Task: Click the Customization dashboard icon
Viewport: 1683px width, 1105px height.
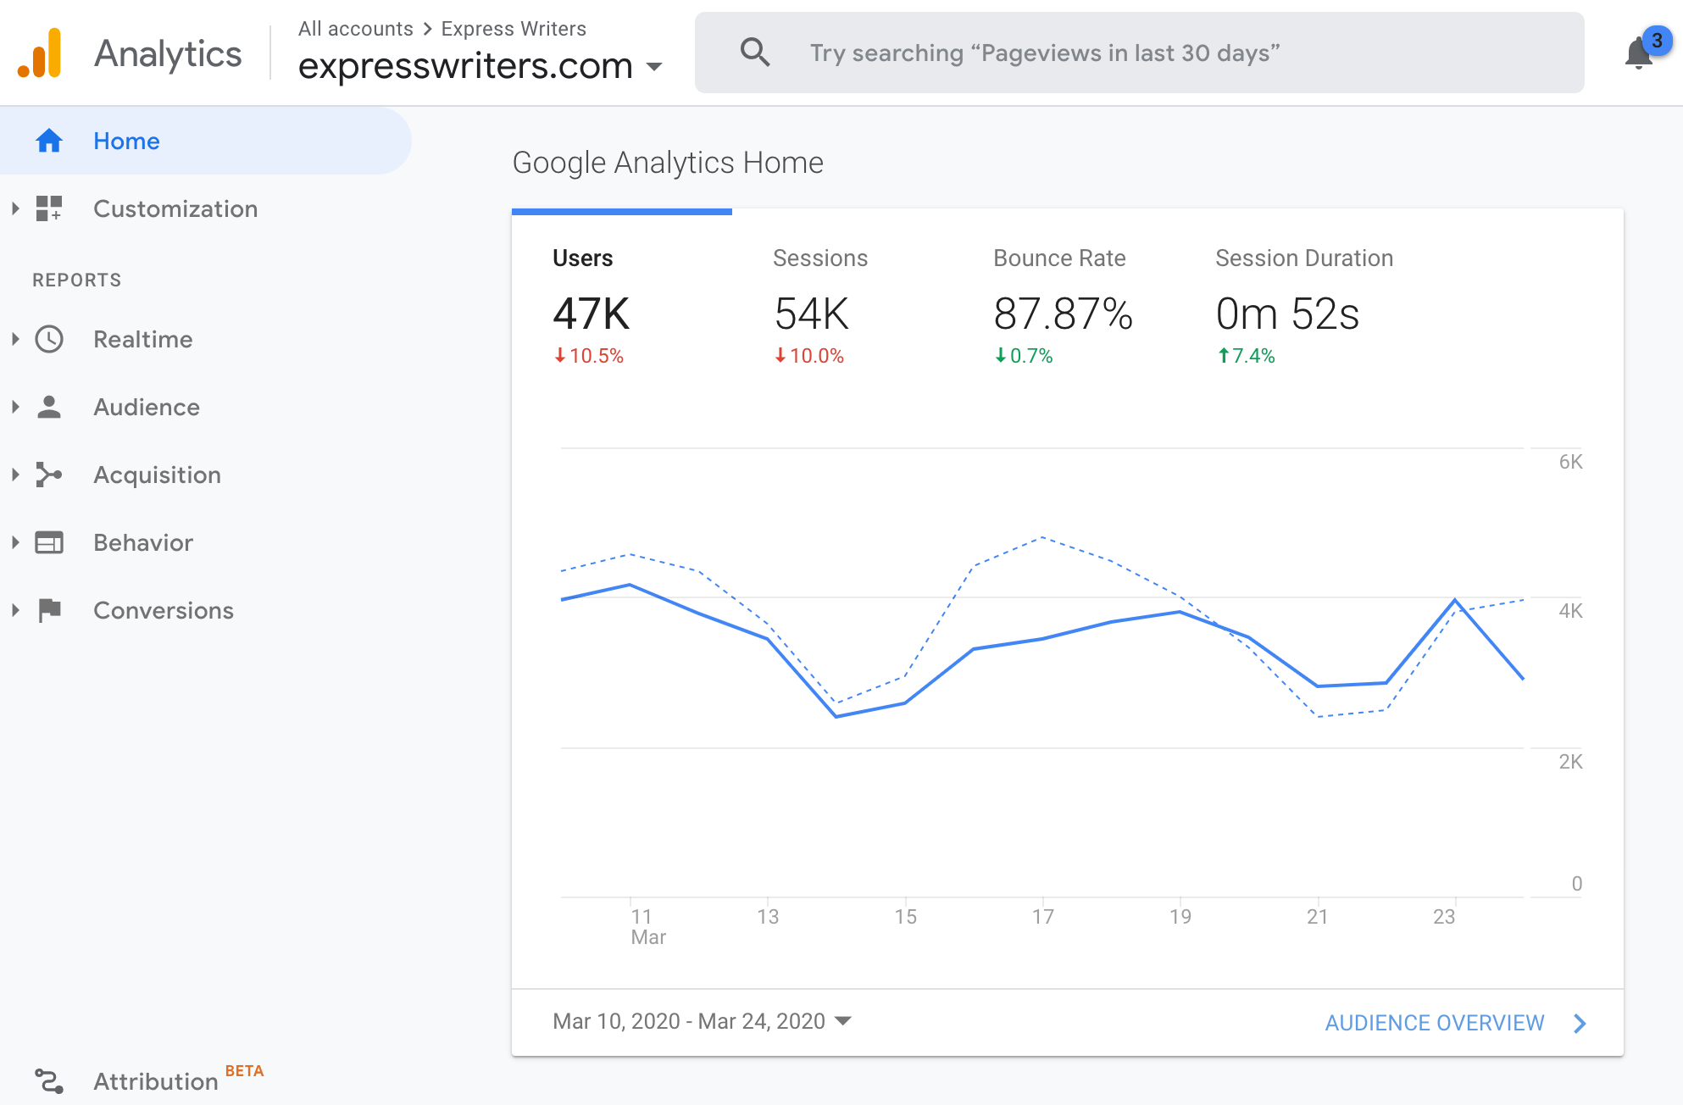Action: point(49,208)
